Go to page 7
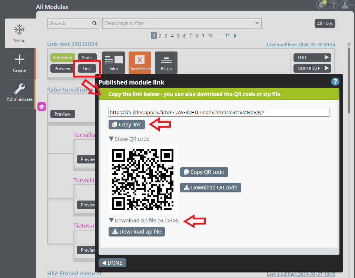 point(190,36)
